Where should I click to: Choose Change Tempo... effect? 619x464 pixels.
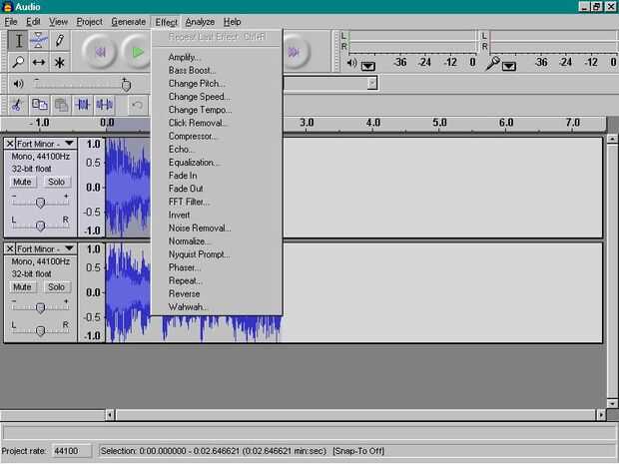click(217, 110)
